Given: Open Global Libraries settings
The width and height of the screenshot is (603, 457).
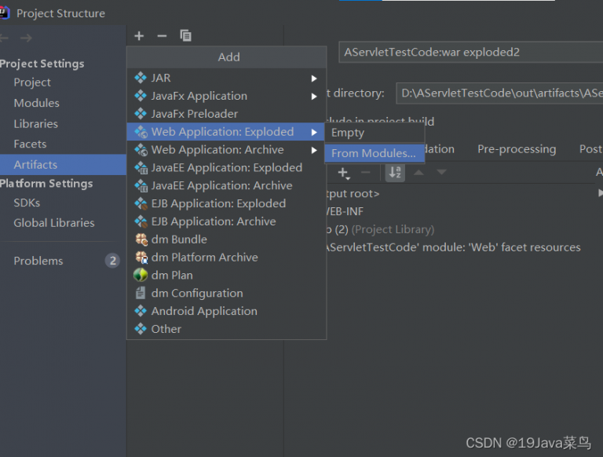Looking at the screenshot, I should coord(53,223).
